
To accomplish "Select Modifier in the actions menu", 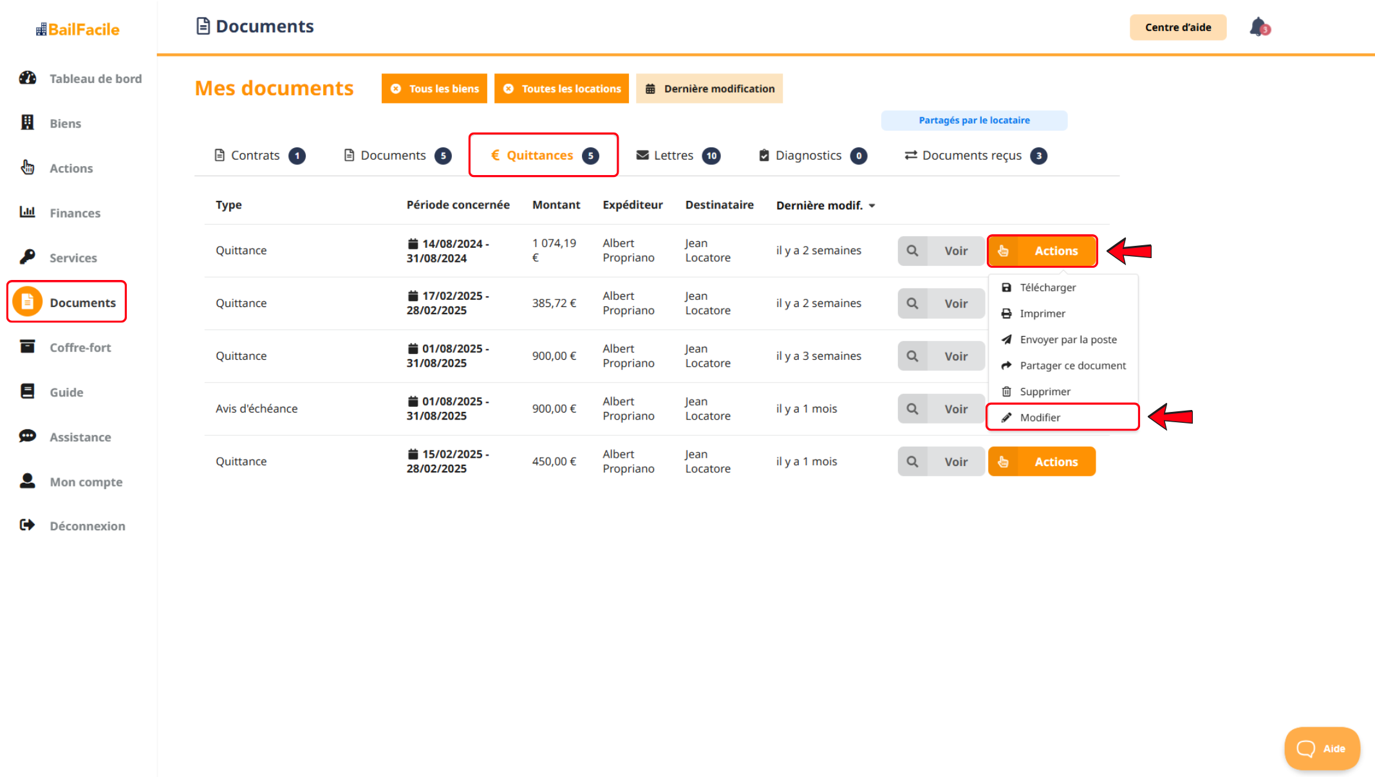I will pyautogui.click(x=1040, y=418).
